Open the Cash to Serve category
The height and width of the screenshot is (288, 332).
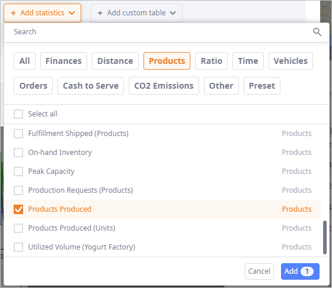[x=91, y=86]
